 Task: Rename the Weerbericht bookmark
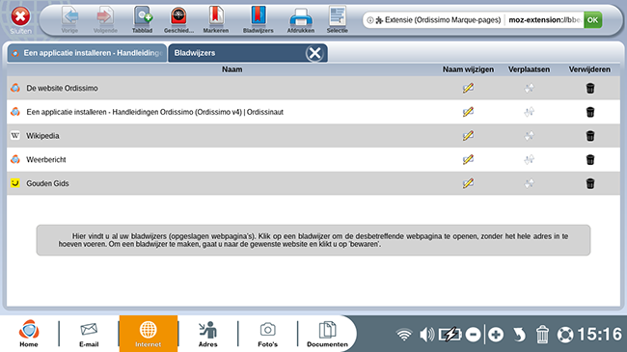tap(468, 159)
